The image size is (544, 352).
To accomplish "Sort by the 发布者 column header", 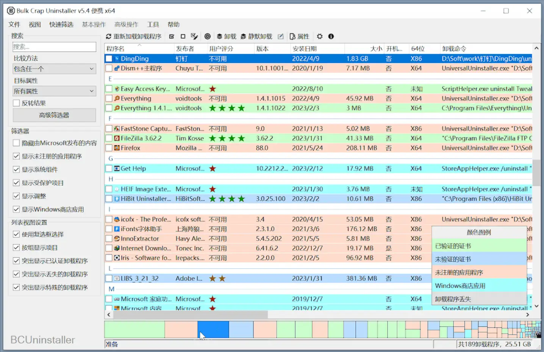I will point(191,48).
